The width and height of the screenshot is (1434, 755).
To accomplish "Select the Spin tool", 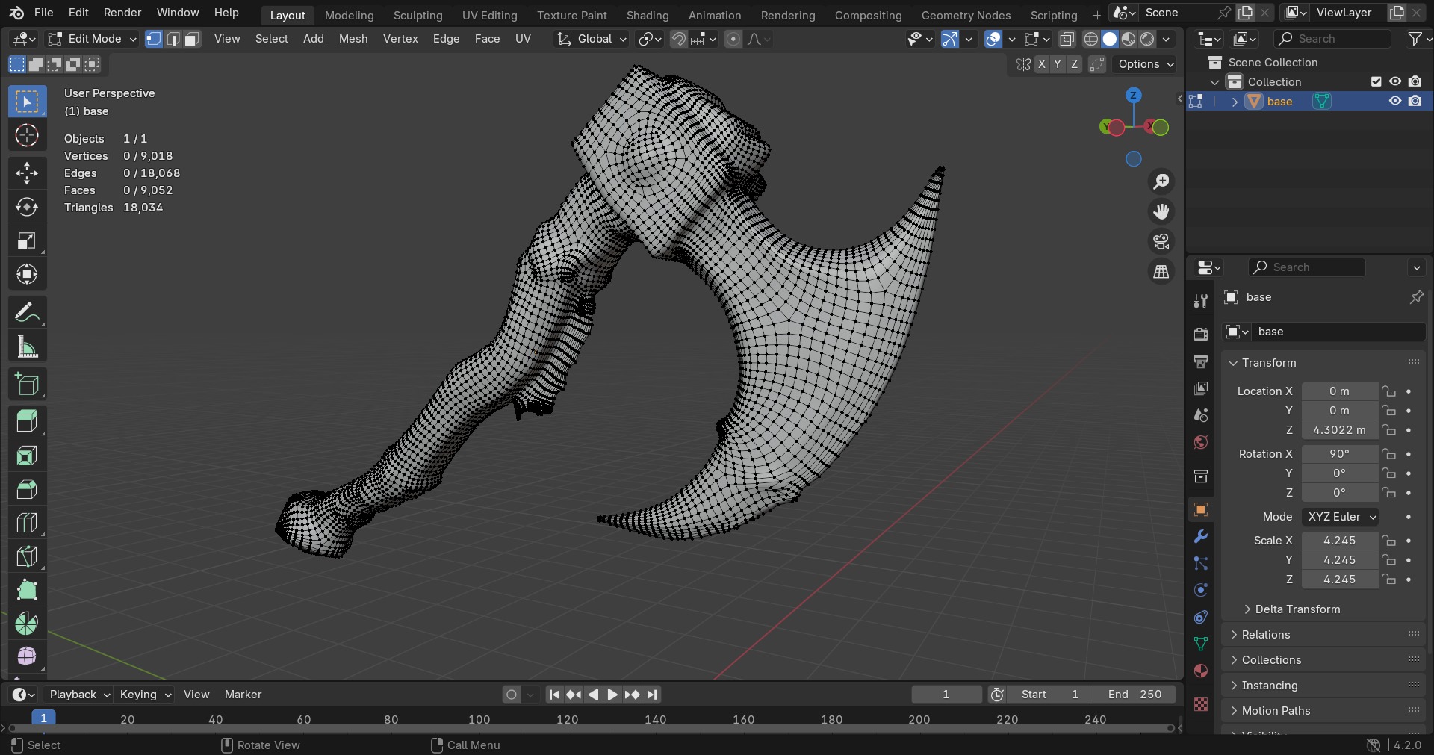I will 27,623.
